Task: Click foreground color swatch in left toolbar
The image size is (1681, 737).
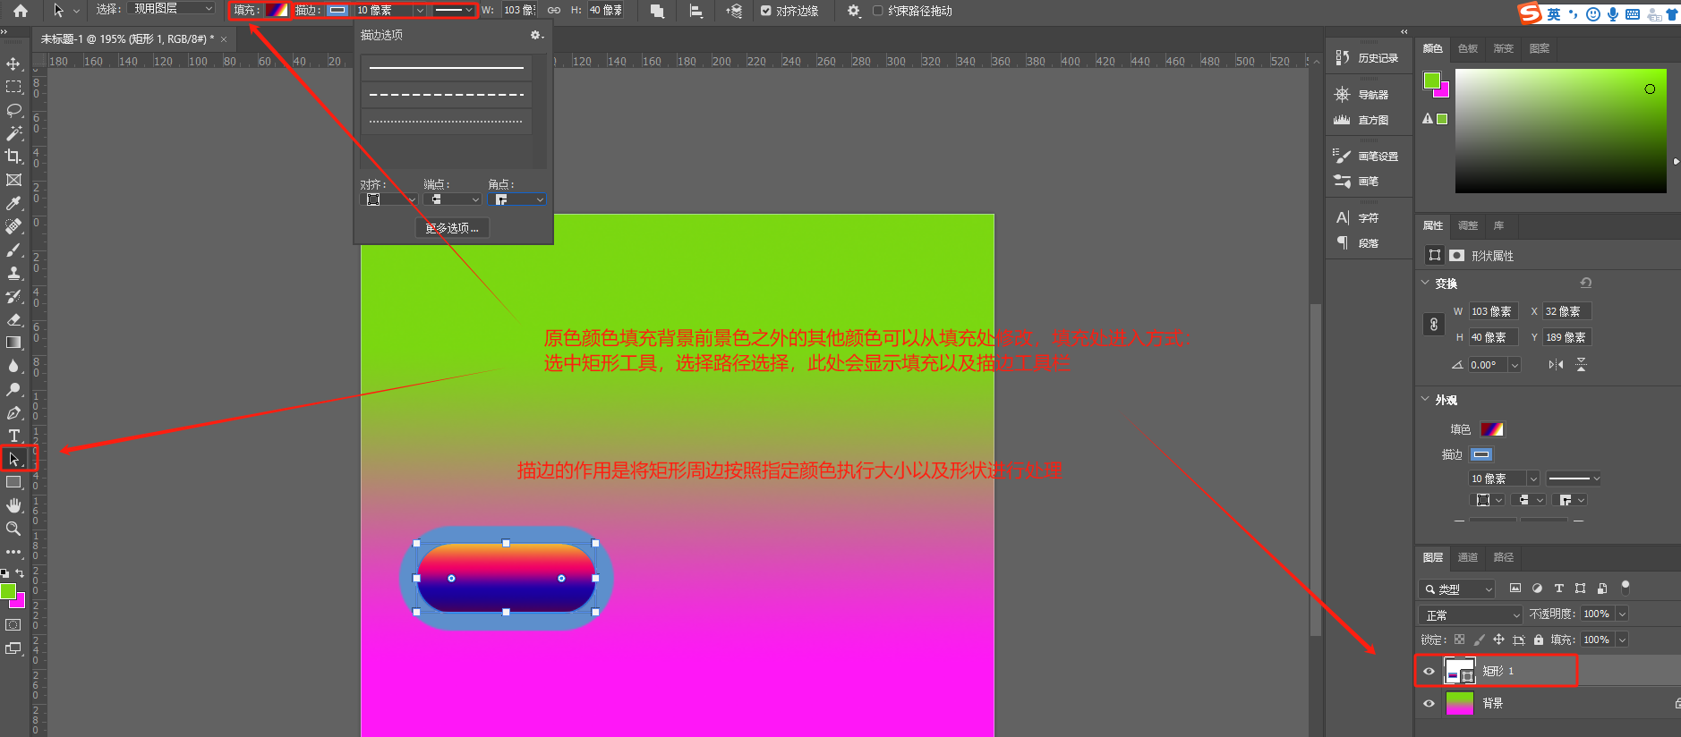Action: (8, 591)
